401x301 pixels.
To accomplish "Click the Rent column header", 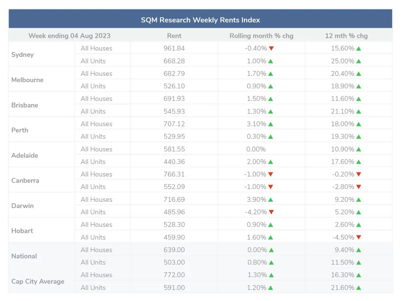I will point(174,36).
